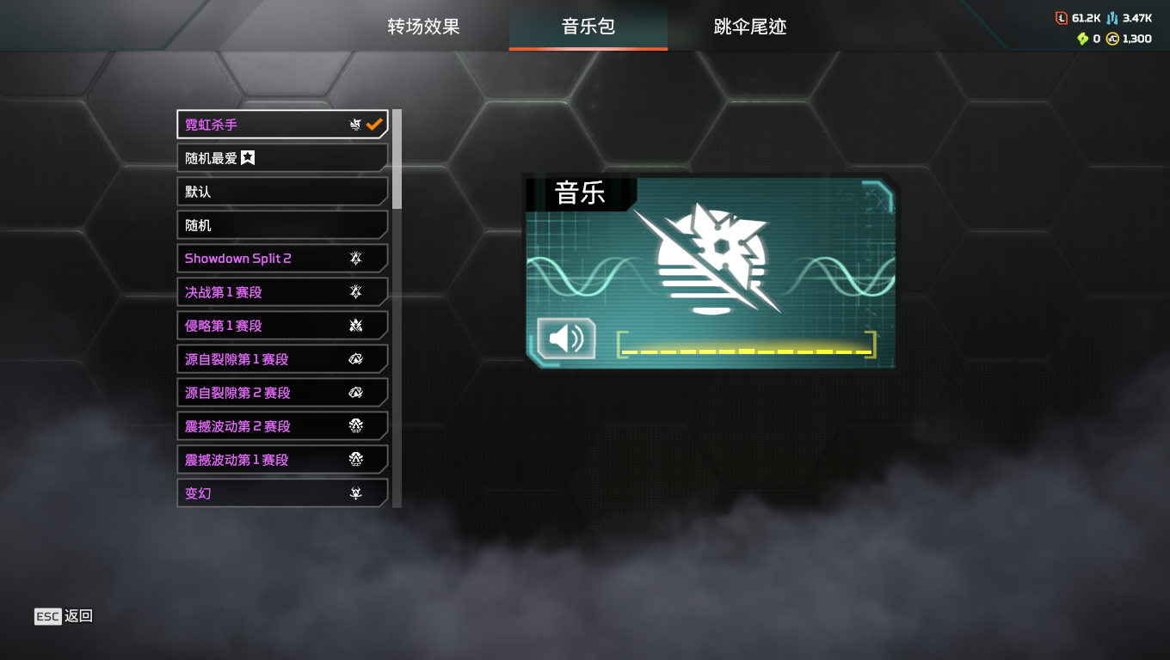
Task: Click the music list scrollbar thumb
Action: tap(397, 159)
